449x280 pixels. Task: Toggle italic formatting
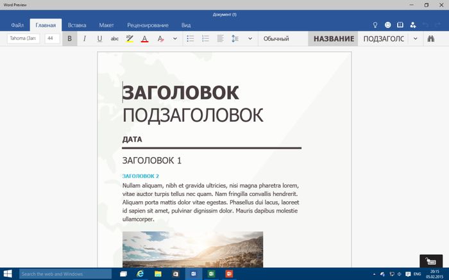click(84, 38)
